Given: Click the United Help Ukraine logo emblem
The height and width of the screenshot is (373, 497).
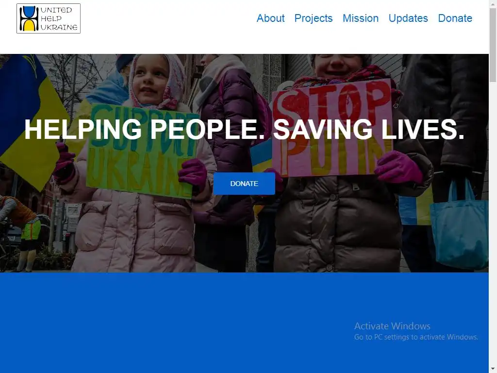Looking at the screenshot, I should click(29, 18).
